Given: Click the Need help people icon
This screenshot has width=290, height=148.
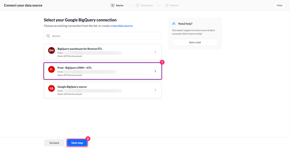Looking at the screenshot, I should (174, 24).
